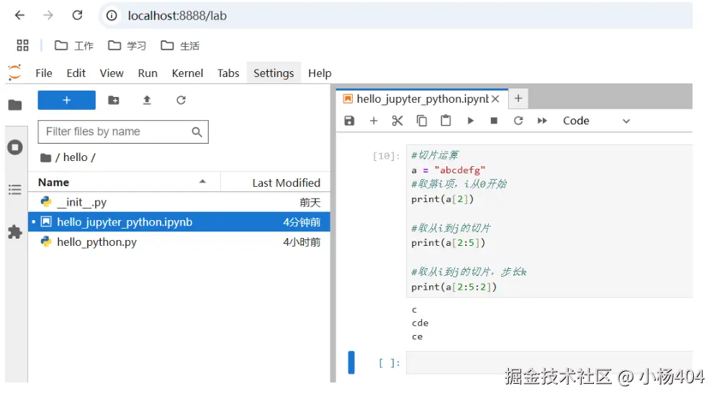Select hello_jupyter_python.ipynb in file list
717x399 pixels.
tap(179, 222)
